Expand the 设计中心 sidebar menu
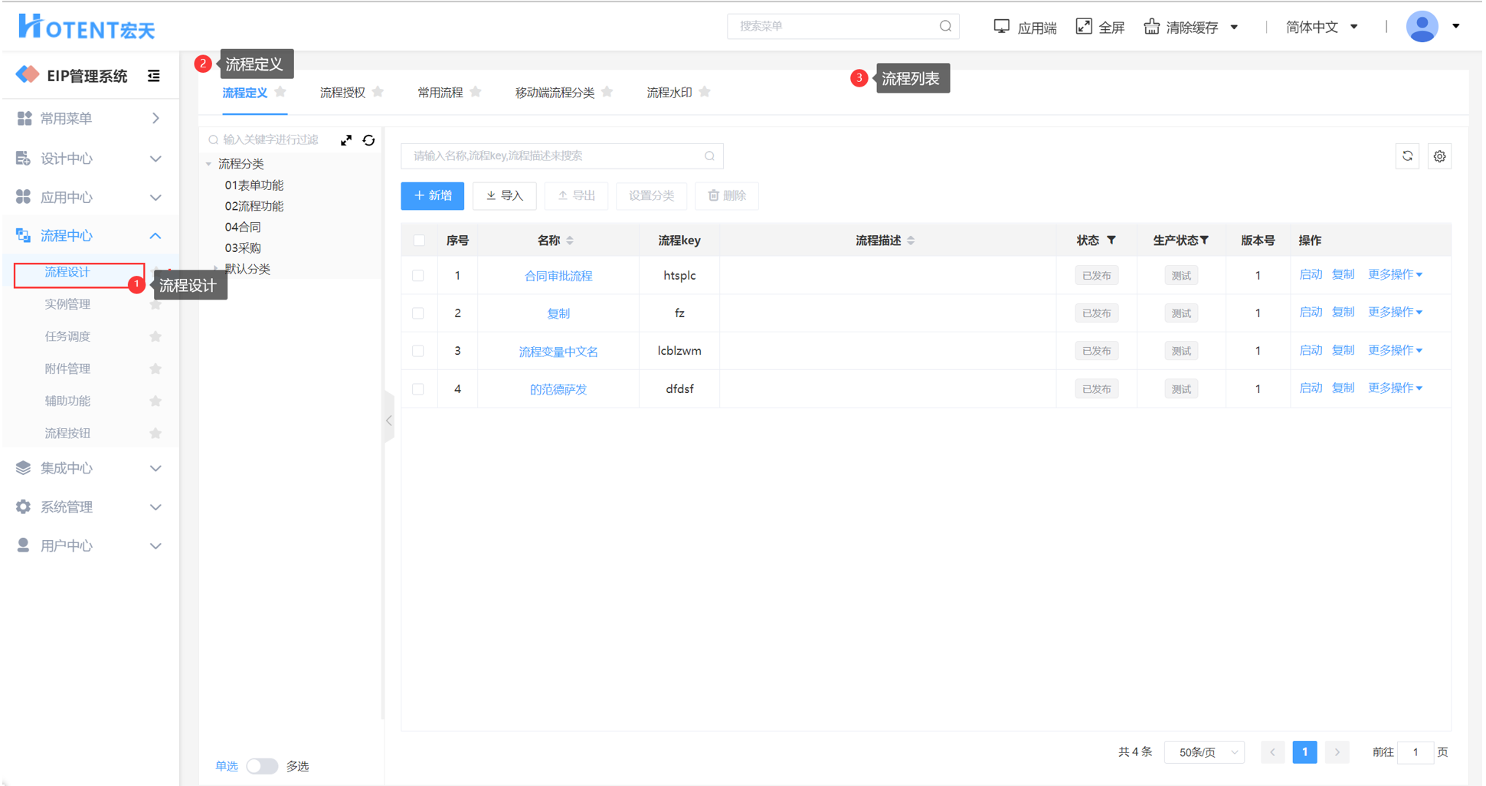This screenshot has height=786, width=1486. click(90, 159)
